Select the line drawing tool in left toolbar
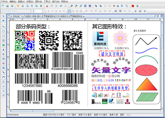The height and width of the screenshot is (118, 165). (3, 26)
